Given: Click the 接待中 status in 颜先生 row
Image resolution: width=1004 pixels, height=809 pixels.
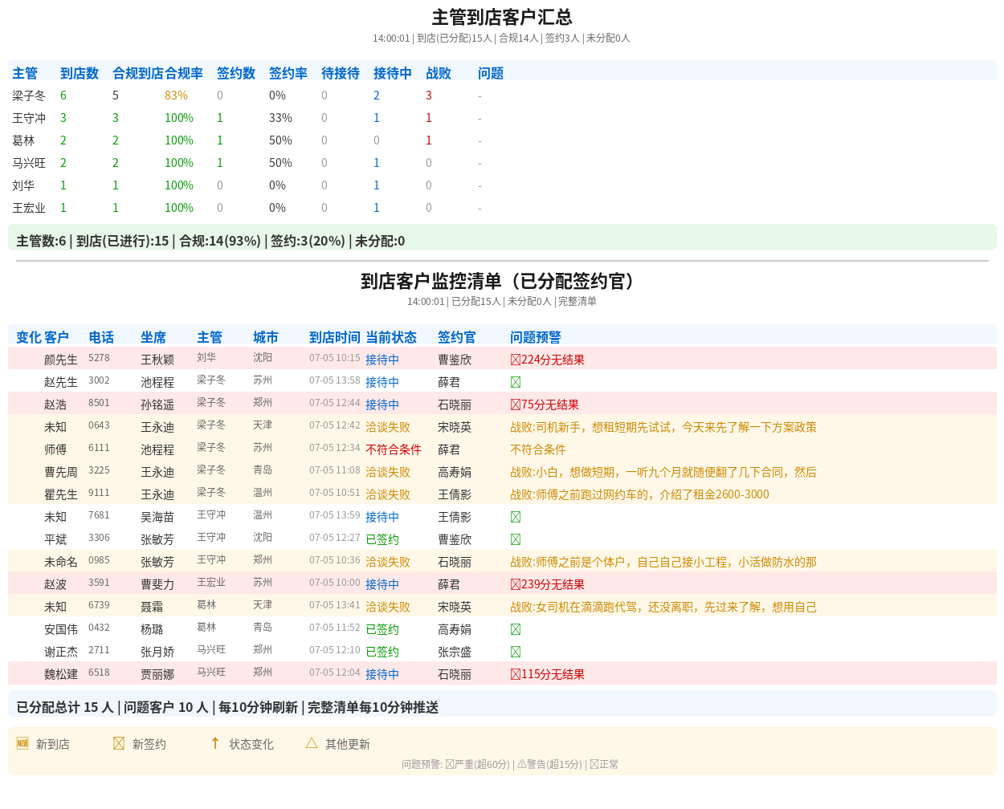Looking at the screenshot, I should click(x=382, y=360).
